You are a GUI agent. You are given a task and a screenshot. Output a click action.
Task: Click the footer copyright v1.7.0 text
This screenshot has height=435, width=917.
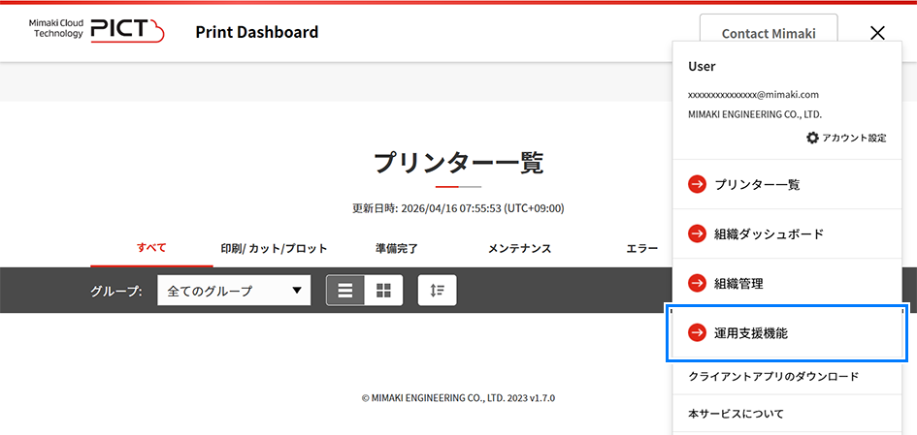[x=458, y=398]
